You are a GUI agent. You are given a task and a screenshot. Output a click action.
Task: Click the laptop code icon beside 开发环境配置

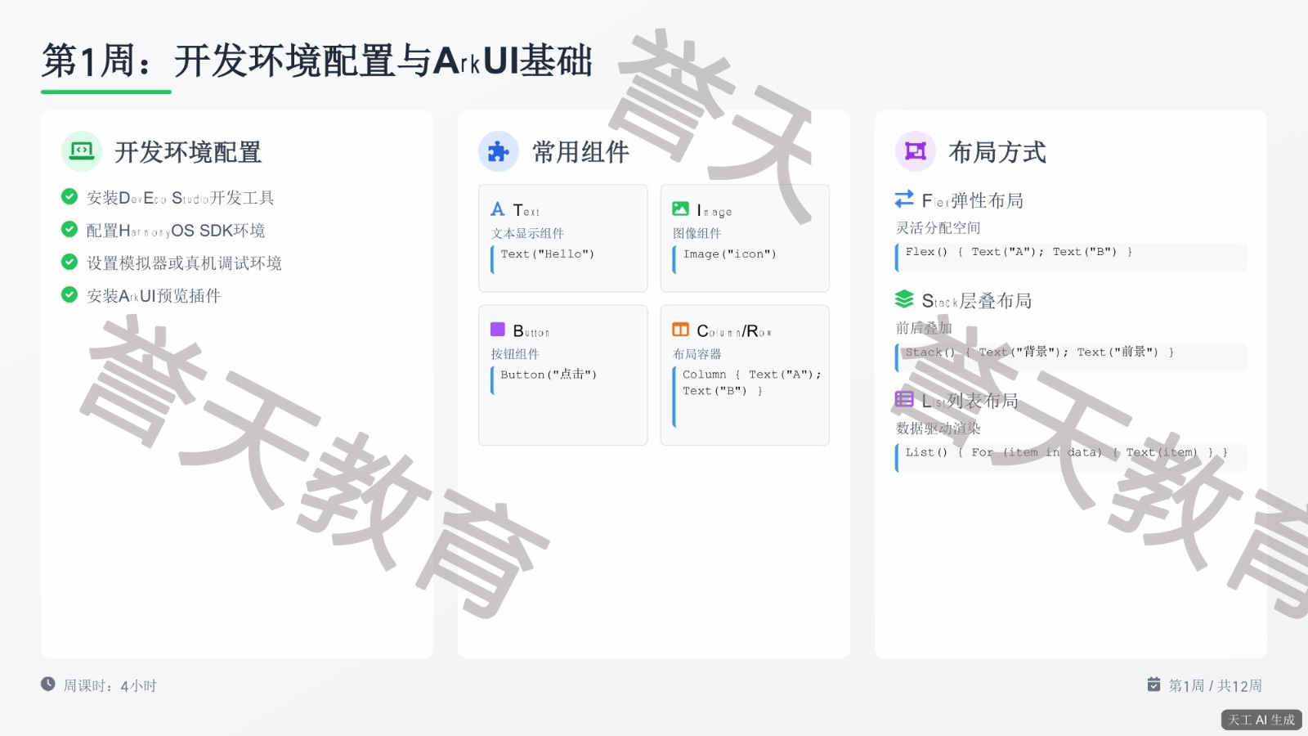tap(82, 150)
